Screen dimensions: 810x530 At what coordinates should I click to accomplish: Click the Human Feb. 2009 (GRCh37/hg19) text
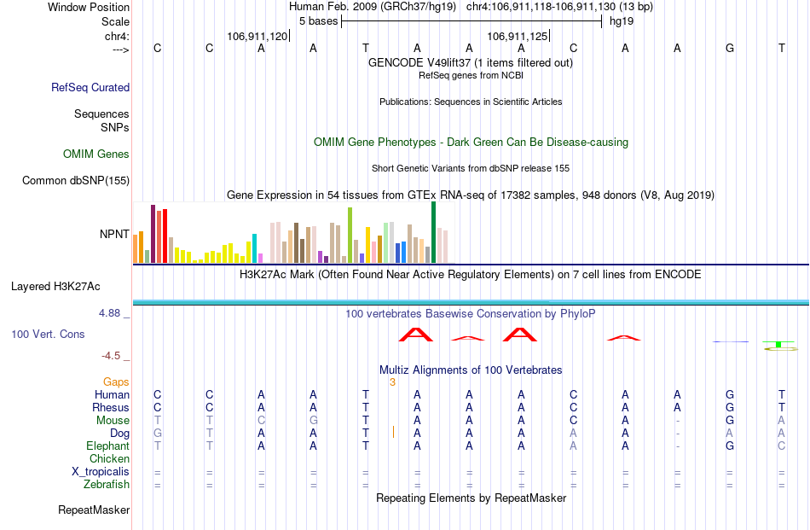[373, 7]
